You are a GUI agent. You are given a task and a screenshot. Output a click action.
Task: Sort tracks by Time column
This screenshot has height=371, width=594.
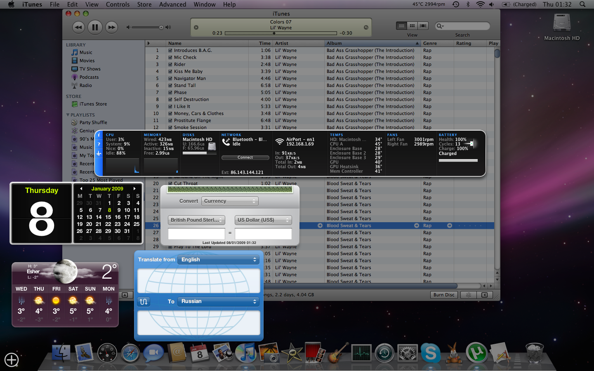click(260, 43)
